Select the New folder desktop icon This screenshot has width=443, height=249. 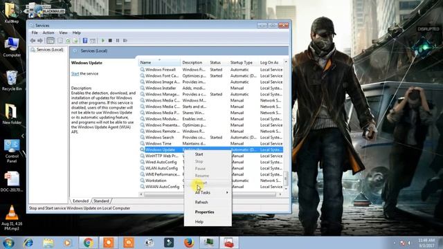tap(12, 114)
